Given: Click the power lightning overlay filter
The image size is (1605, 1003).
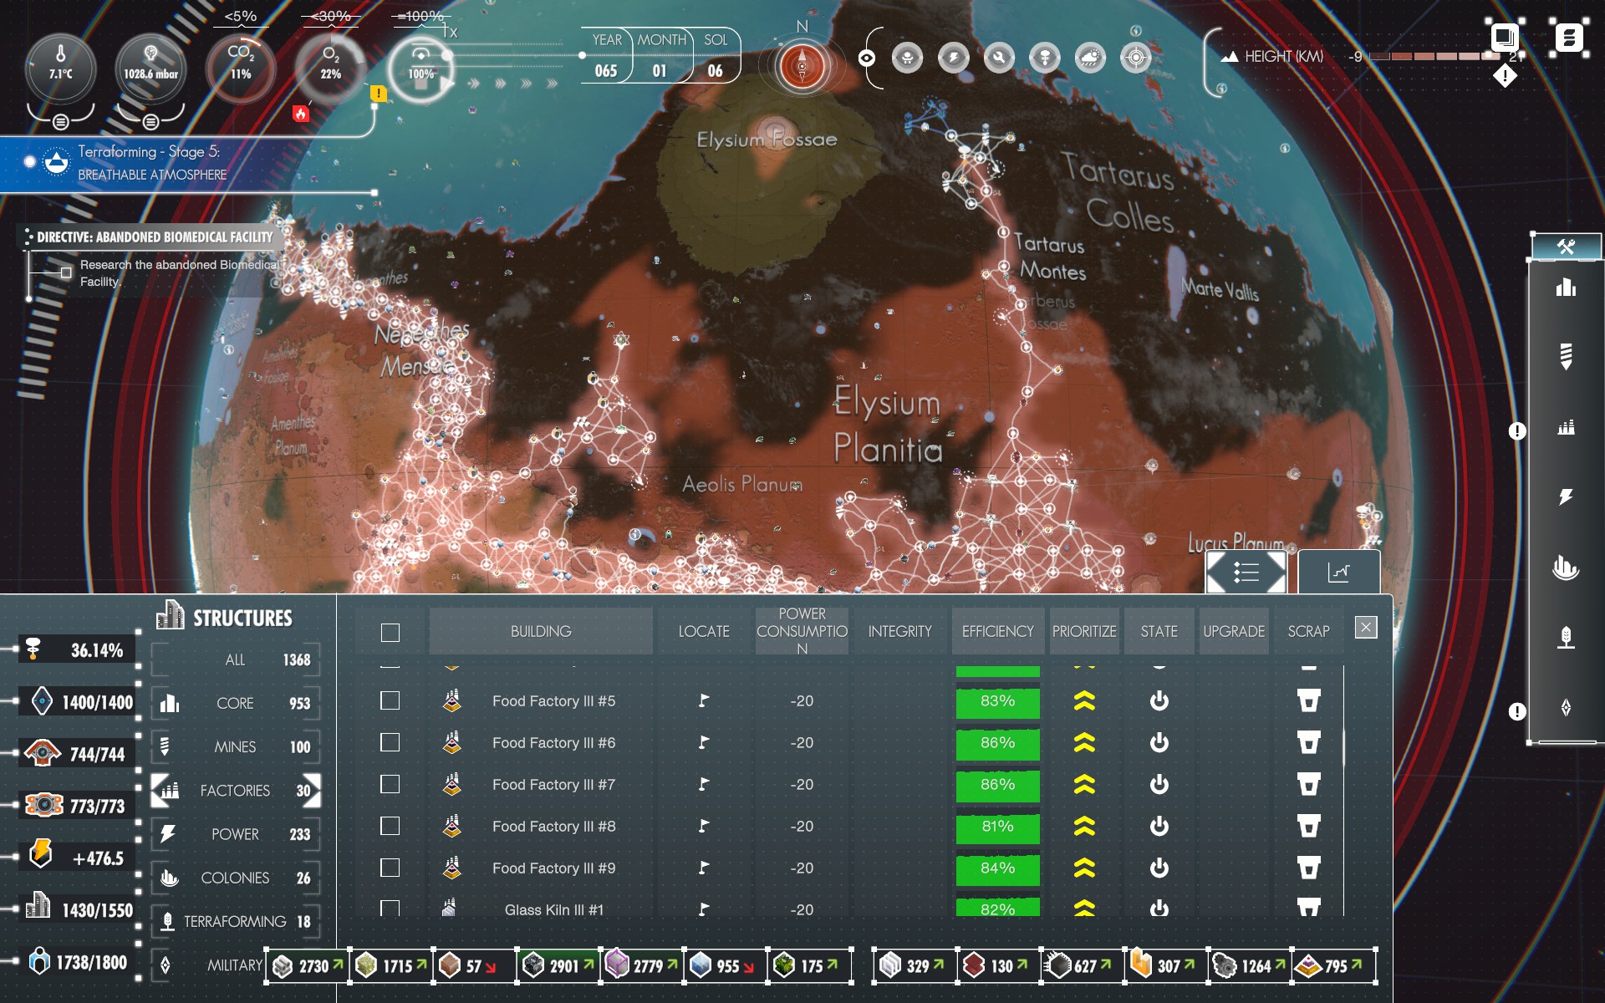Looking at the screenshot, I should pyautogui.click(x=953, y=58).
